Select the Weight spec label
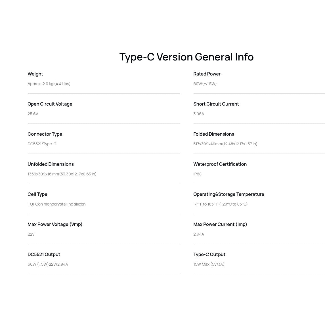The image size is (325, 325). pyautogui.click(x=35, y=74)
